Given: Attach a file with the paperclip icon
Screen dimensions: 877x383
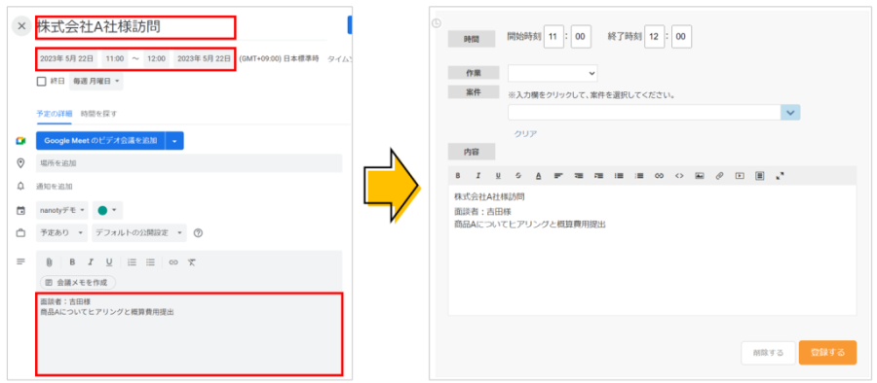Looking at the screenshot, I should (50, 261).
